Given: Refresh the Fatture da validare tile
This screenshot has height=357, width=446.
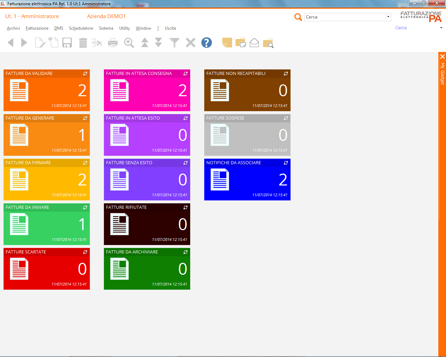Looking at the screenshot, I should click(x=85, y=74).
